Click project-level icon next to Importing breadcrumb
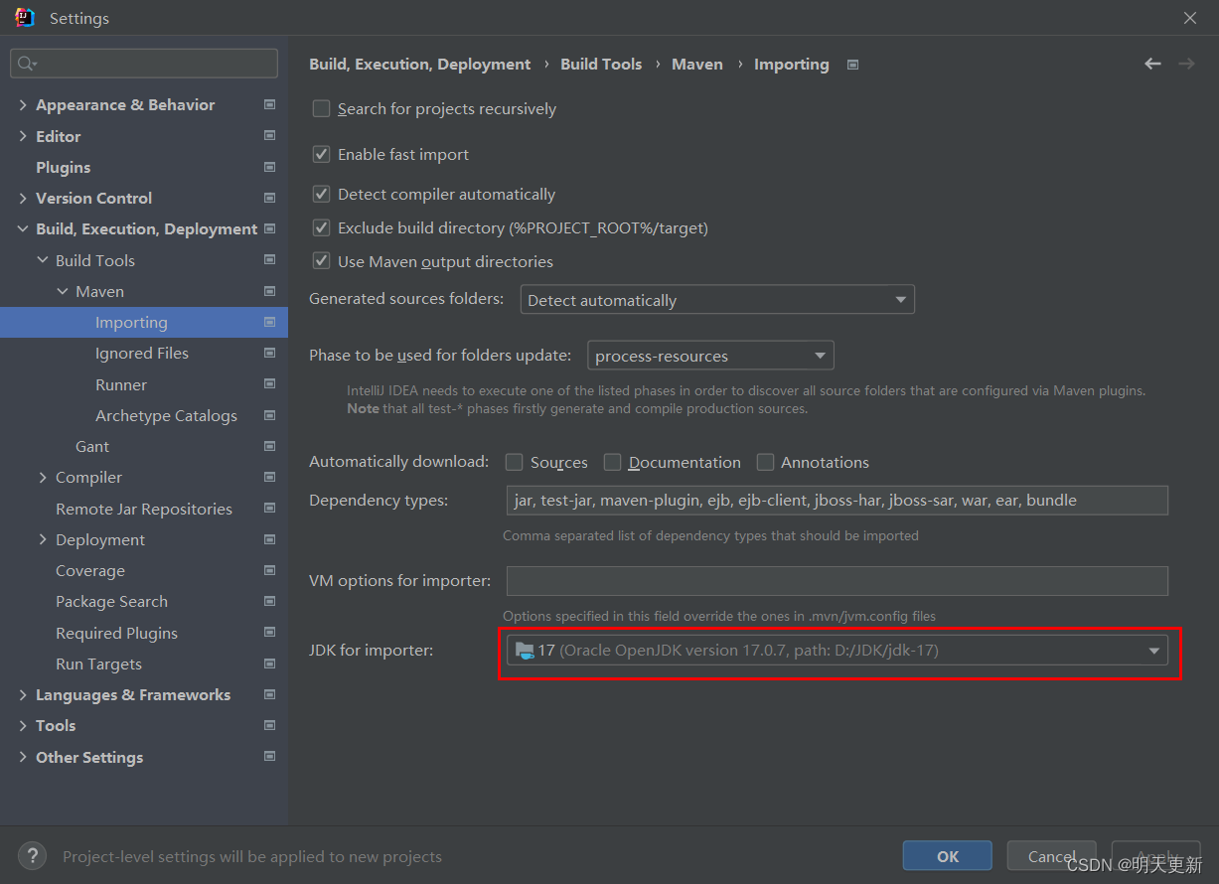 pos(852,65)
